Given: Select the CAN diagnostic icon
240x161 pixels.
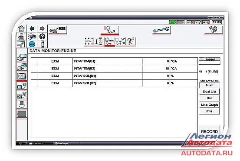Looking at the screenshot, I should coord(89,41).
